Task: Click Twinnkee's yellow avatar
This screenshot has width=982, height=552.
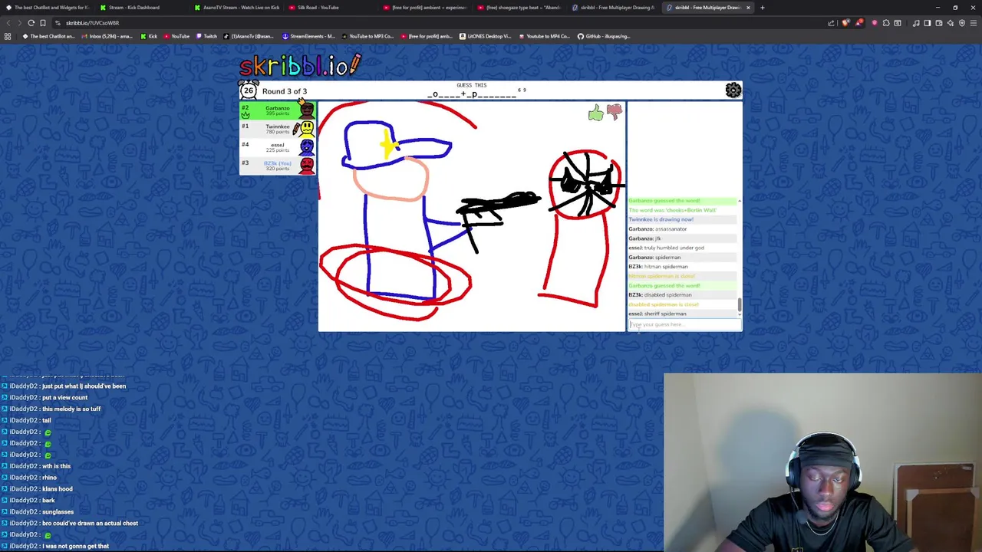Action: pyautogui.click(x=307, y=128)
